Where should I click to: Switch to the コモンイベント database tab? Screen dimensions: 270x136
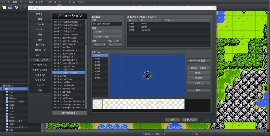click(40, 70)
